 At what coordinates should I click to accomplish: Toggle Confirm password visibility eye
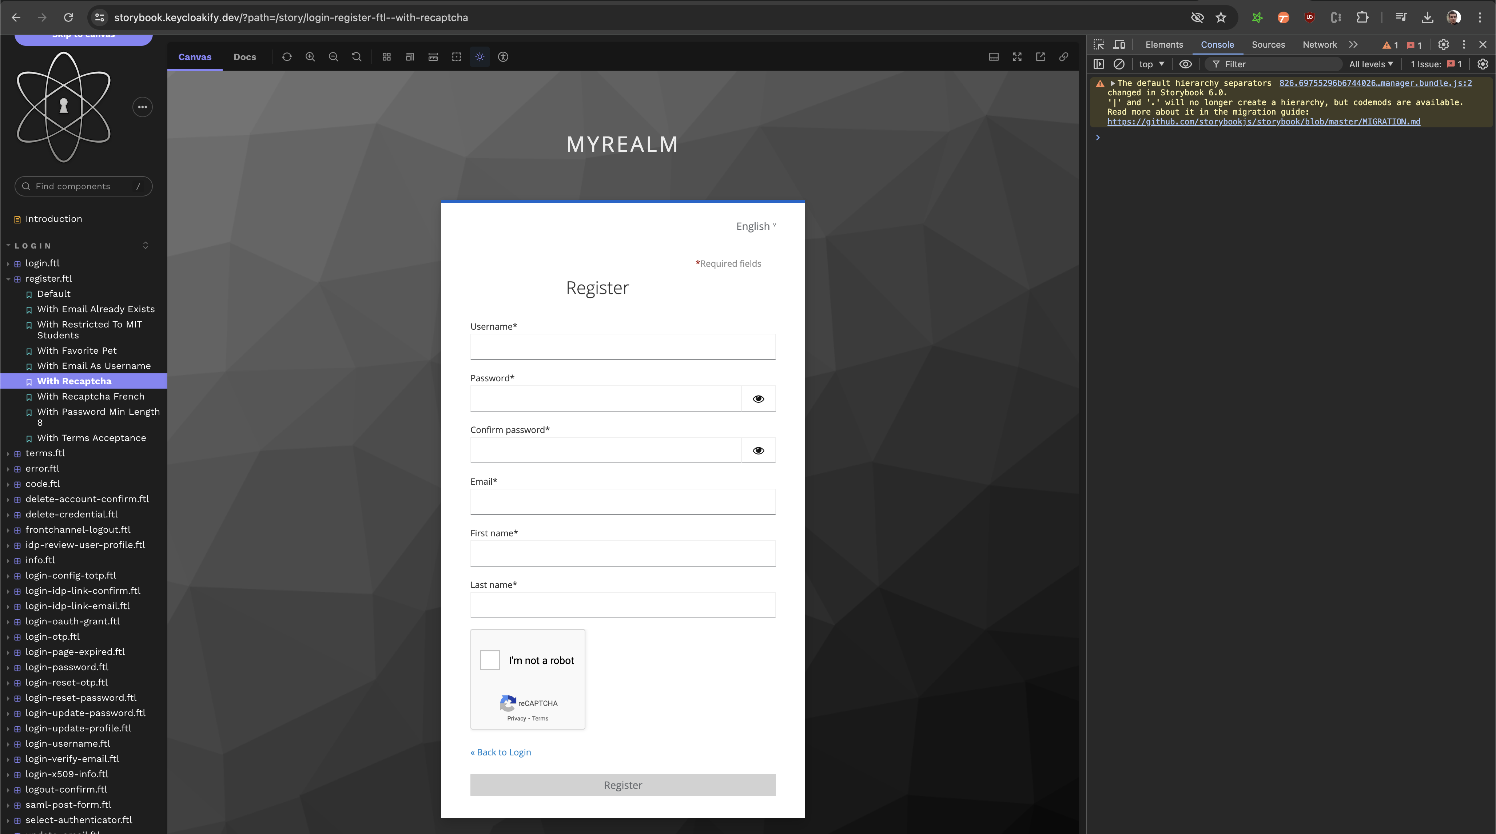(x=758, y=451)
